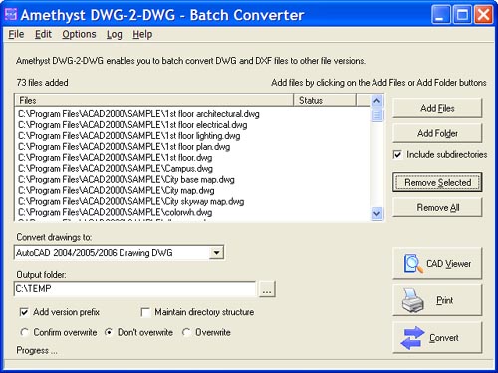
Task: Select the City map.dwg row
Action: pos(117,191)
